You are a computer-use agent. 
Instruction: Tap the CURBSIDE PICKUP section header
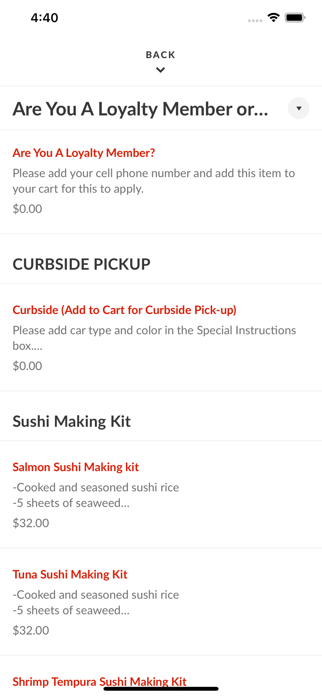[82, 264]
